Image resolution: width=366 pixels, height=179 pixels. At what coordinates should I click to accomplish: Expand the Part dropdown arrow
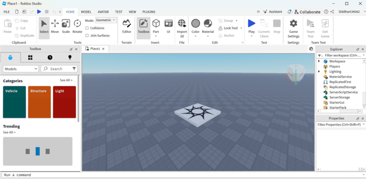tap(156, 36)
